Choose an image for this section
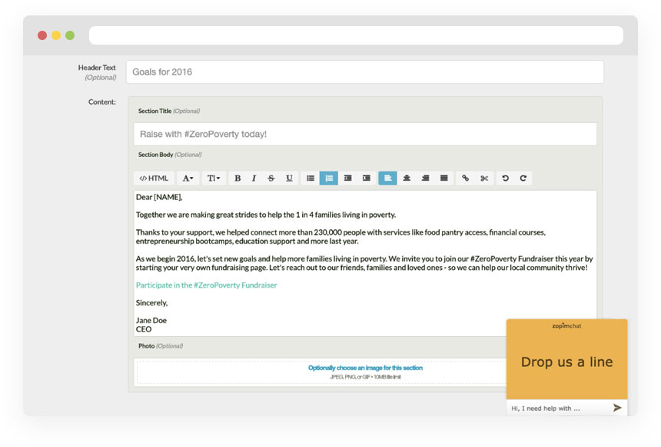The width and height of the screenshot is (661, 447). pos(367,368)
